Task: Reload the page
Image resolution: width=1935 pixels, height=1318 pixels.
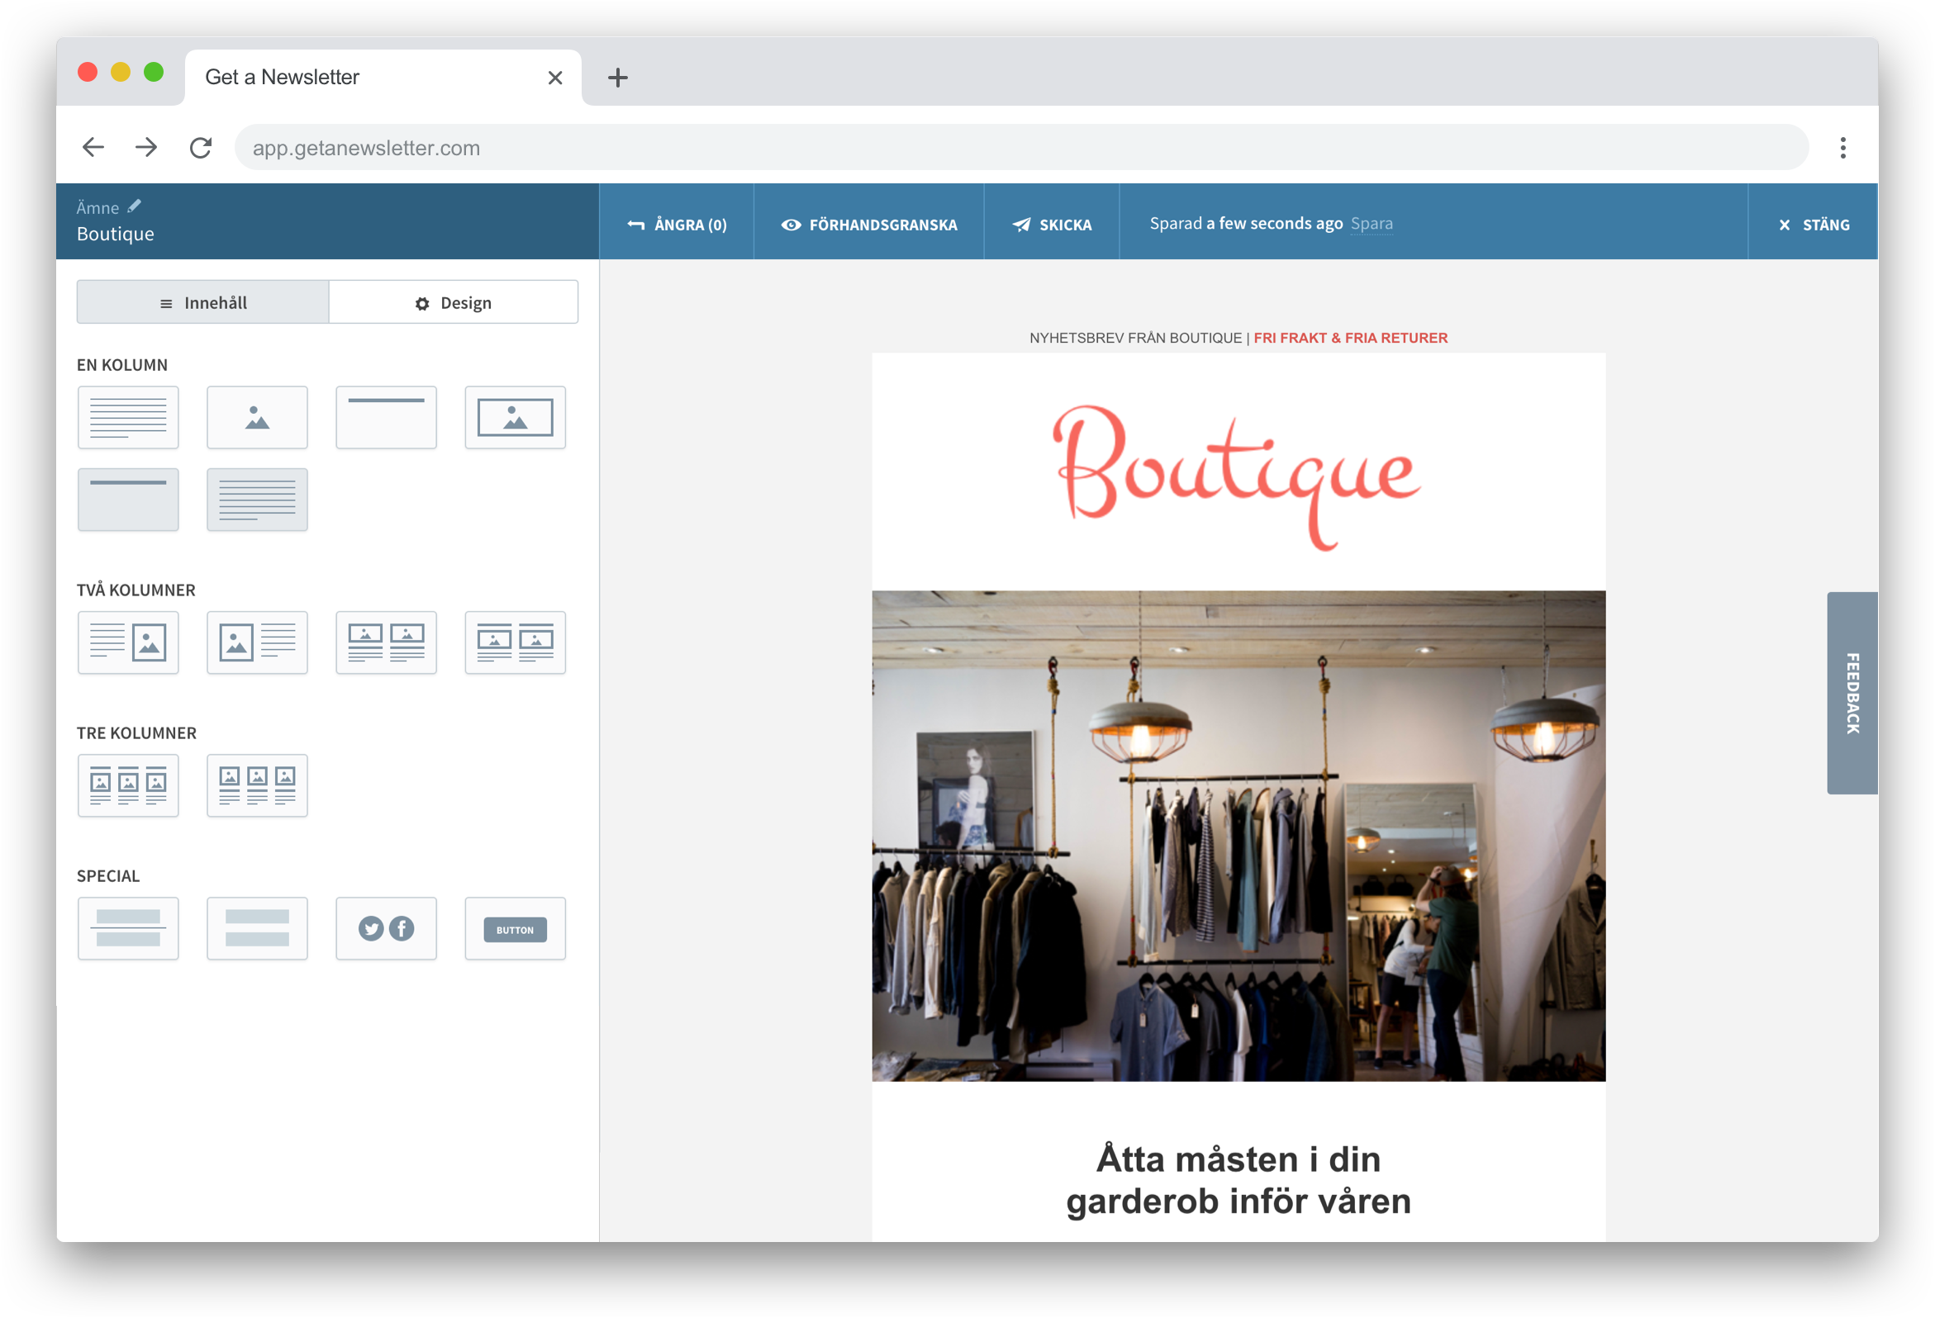Action: 201,147
